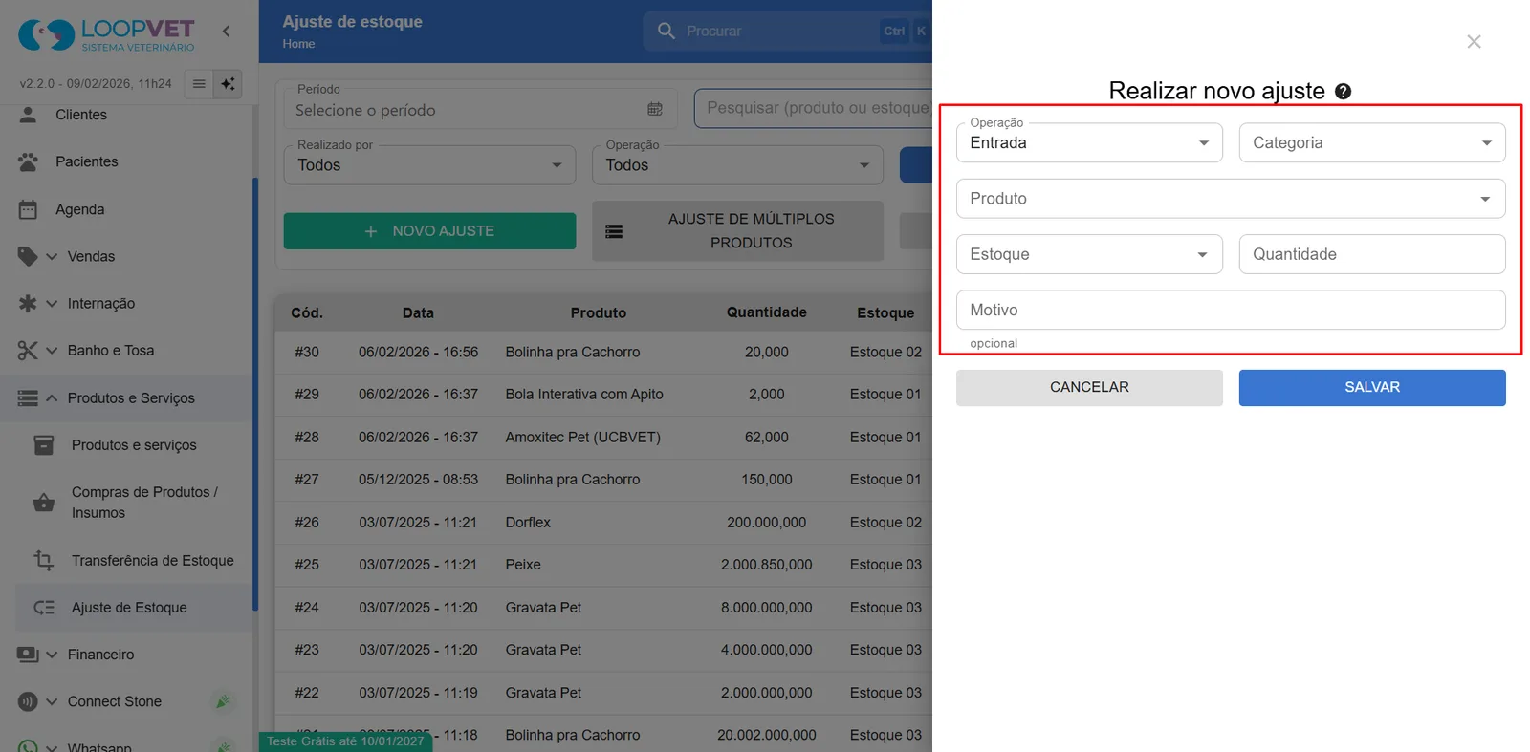
Task: Open the Operação dropdown showing Entrada
Action: point(1089,143)
